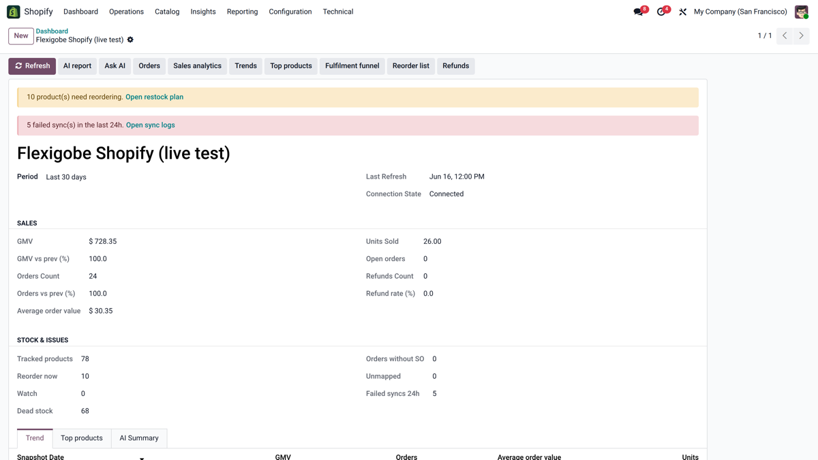Screen dimensions: 818x460
Task: Click the Ask AI button
Action: (115, 66)
